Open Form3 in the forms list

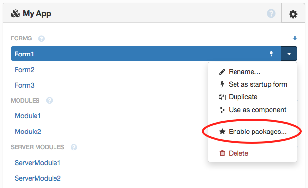24,85
